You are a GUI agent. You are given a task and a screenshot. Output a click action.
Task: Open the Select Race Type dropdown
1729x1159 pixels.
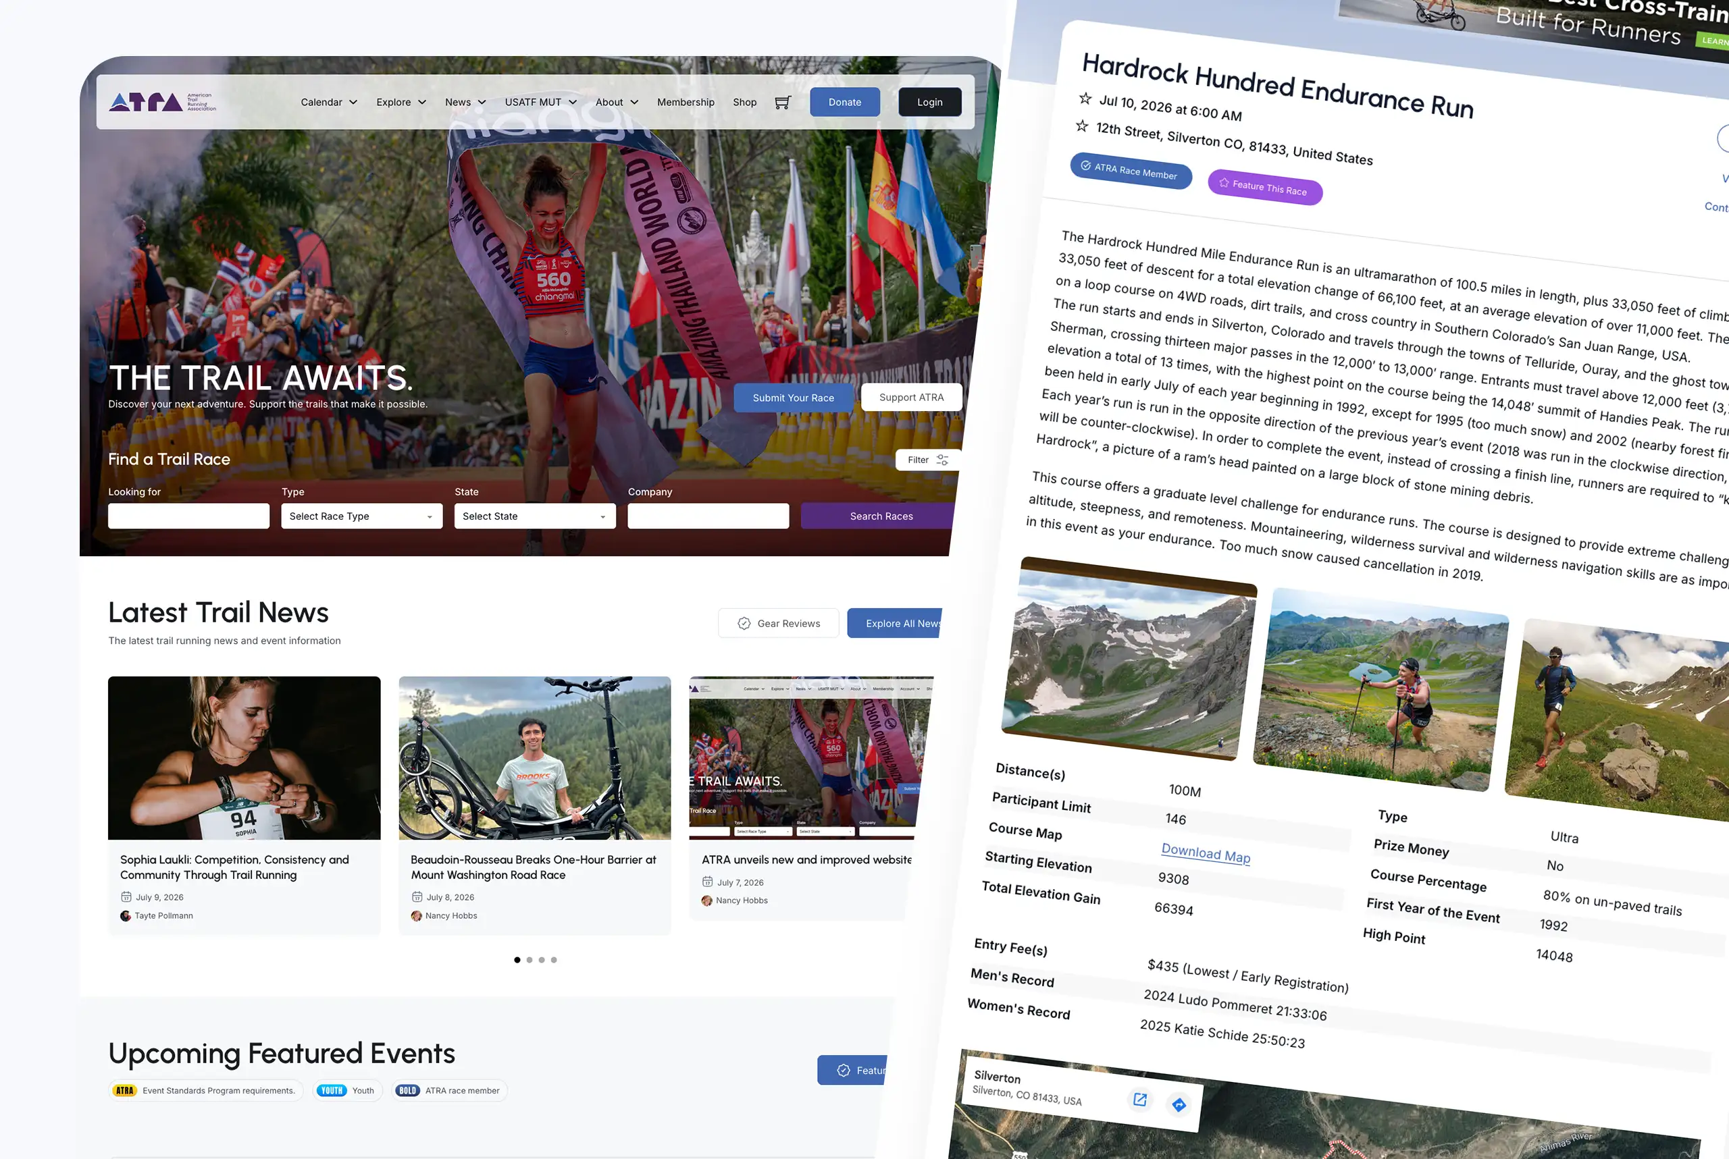pos(361,516)
